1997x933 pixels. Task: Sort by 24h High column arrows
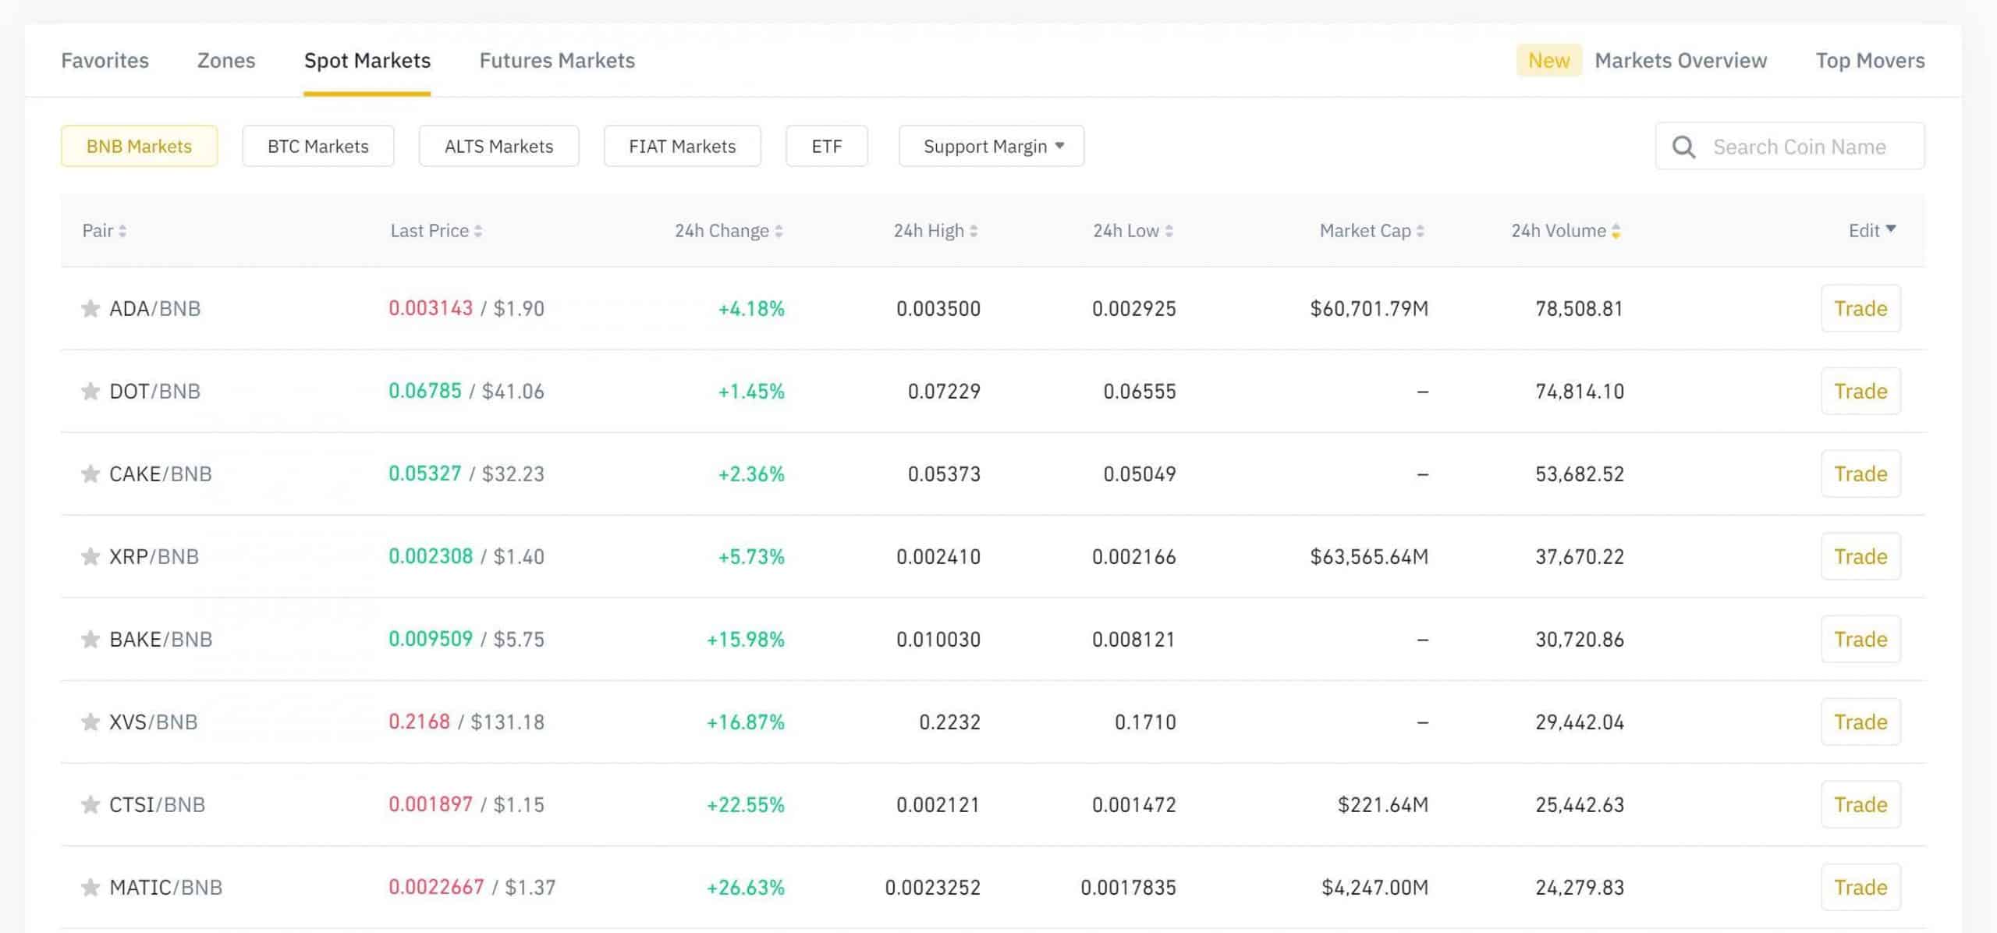pyautogui.click(x=974, y=231)
